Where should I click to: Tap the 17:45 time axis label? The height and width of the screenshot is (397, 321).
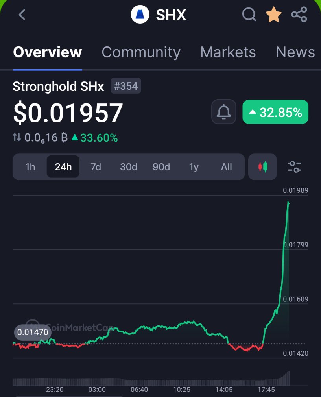coord(266,390)
